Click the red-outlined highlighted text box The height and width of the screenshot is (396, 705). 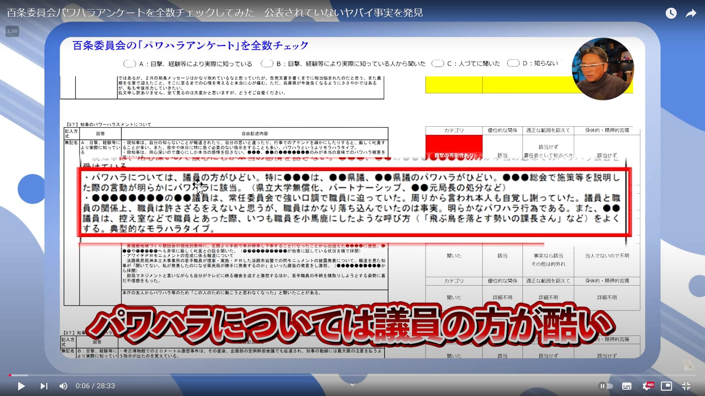[x=354, y=202]
